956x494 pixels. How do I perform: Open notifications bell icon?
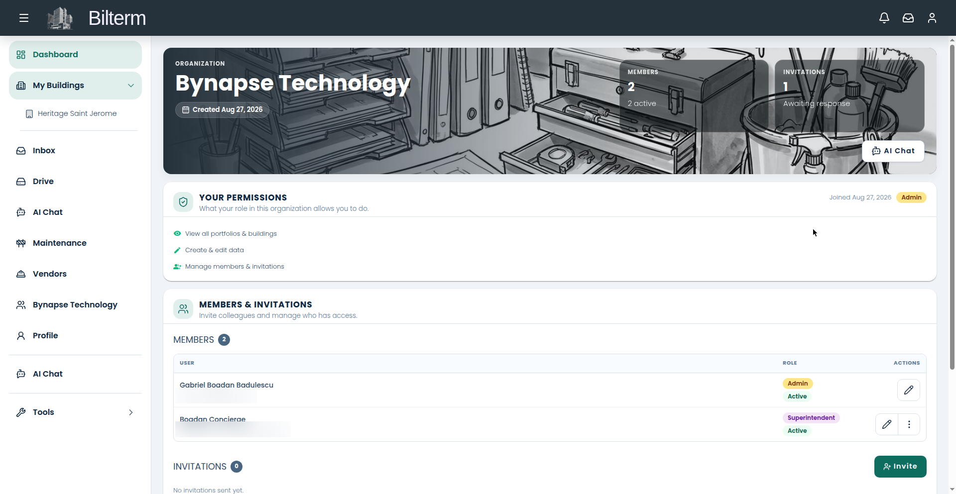884,18
